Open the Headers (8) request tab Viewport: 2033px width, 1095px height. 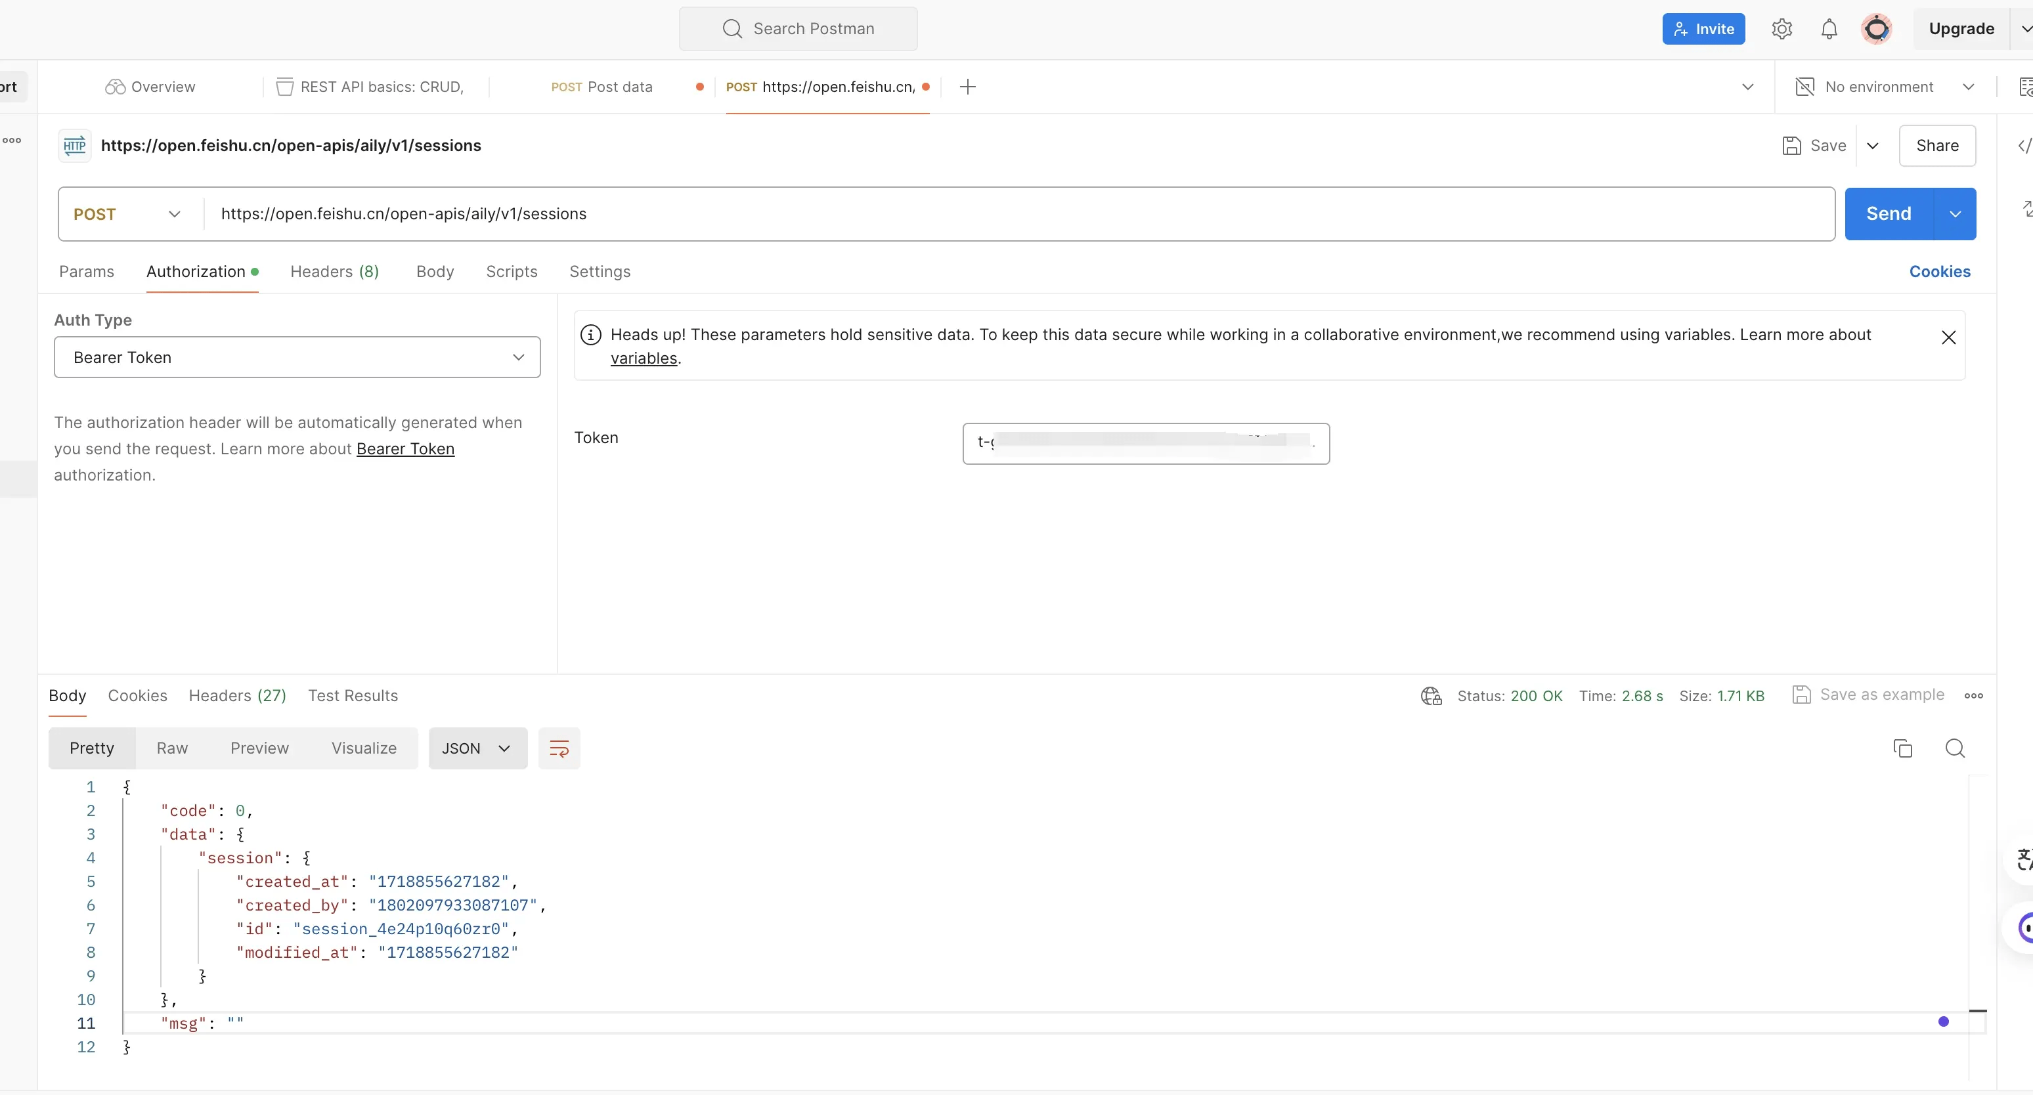coord(335,271)
